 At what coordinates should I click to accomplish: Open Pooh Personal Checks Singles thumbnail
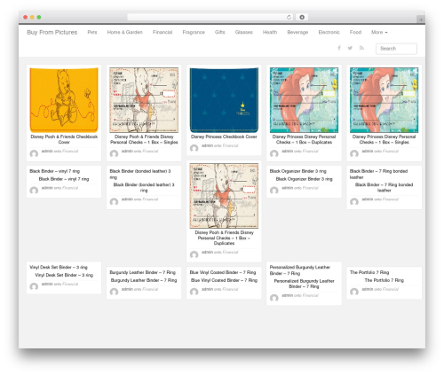(x=144, y=100)
